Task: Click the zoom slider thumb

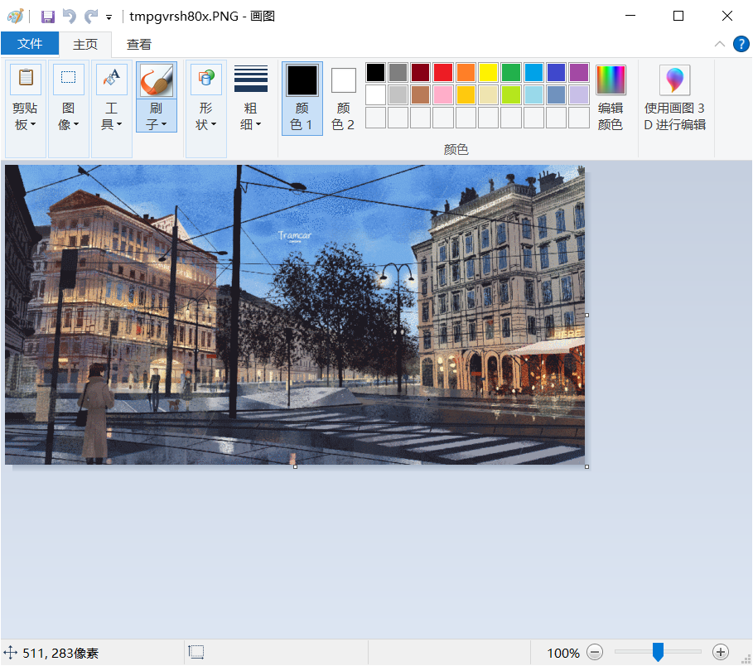Action: (658, 652)
